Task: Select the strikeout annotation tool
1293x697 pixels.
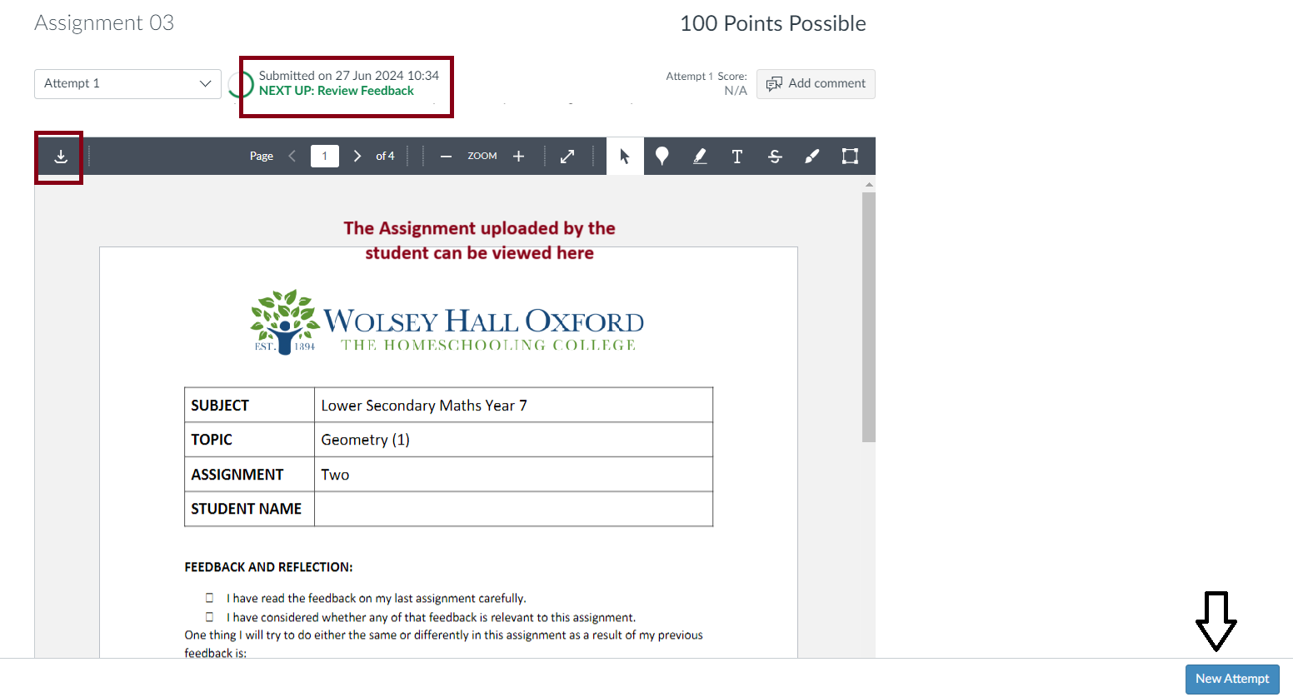Action: (x=775, y=156)
